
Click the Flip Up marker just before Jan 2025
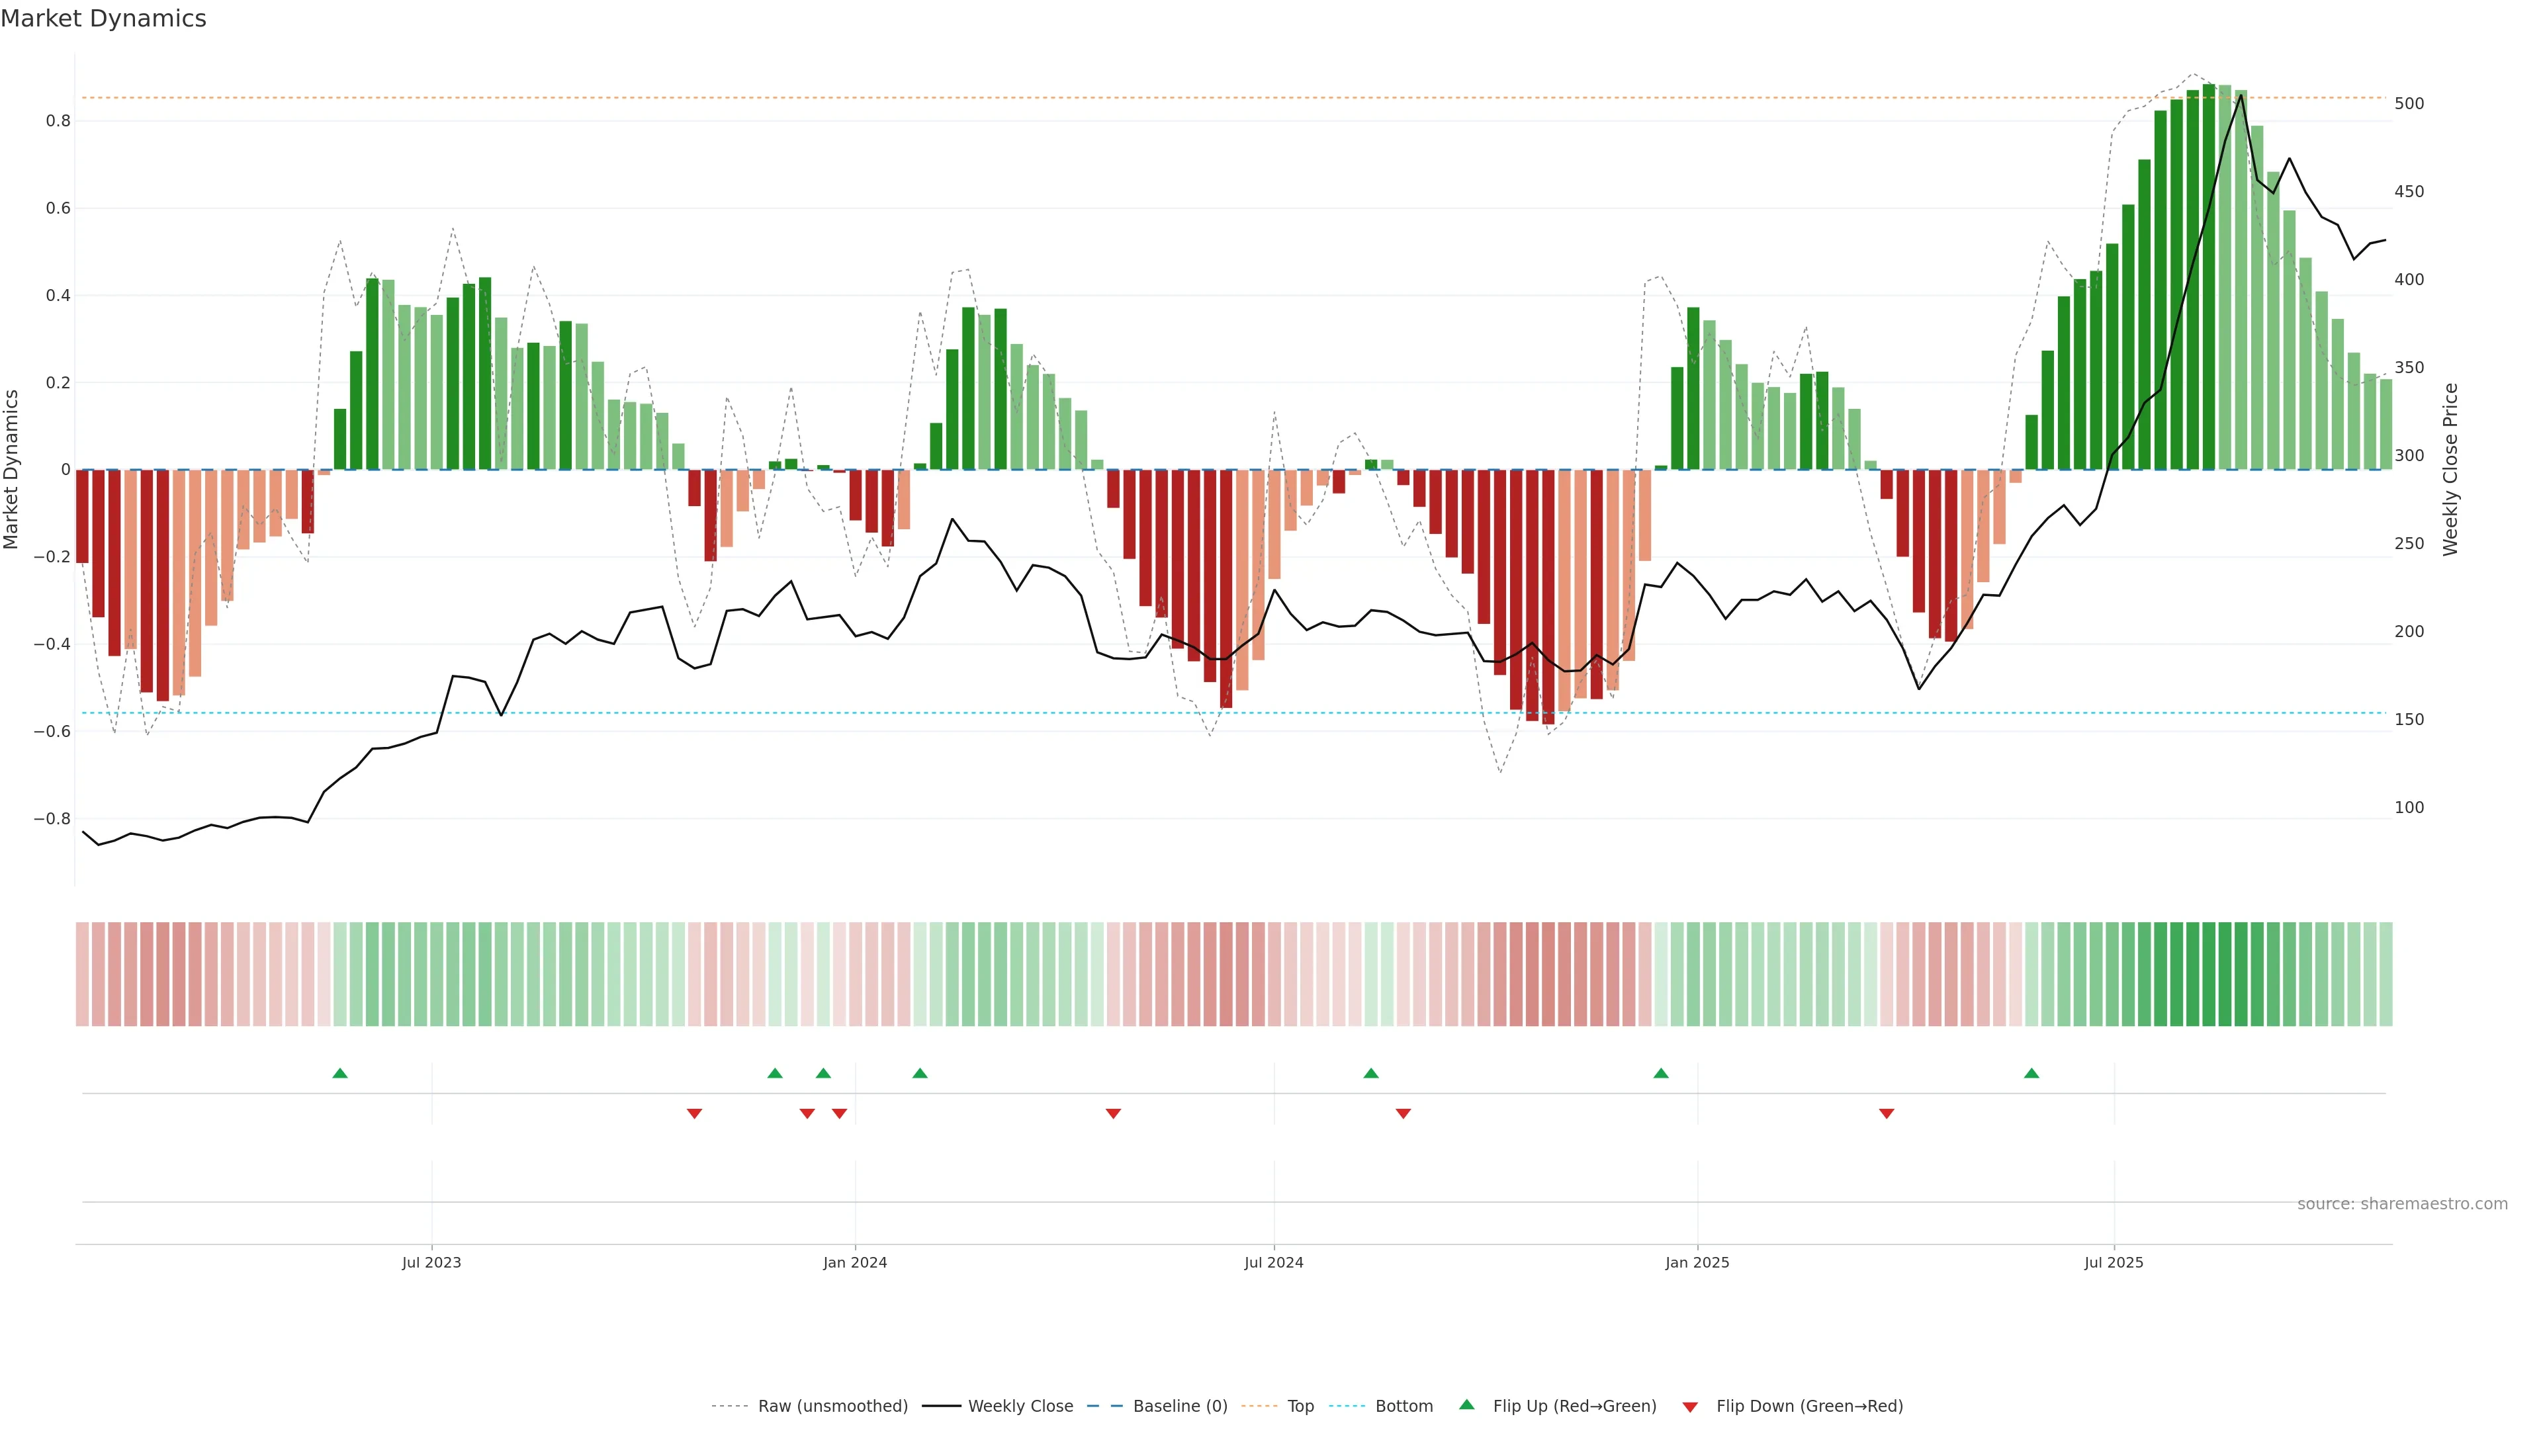pos(1661,1073)
